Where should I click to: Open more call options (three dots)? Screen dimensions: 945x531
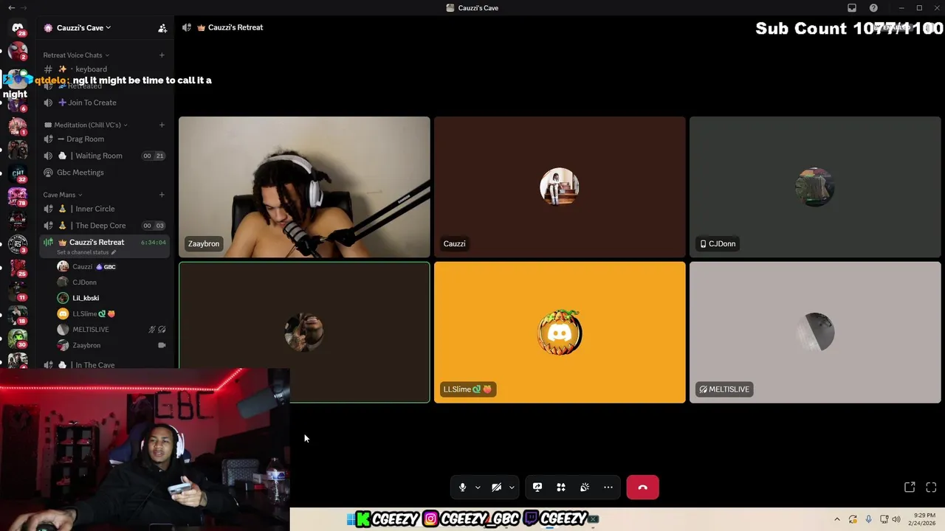(608, 487)
